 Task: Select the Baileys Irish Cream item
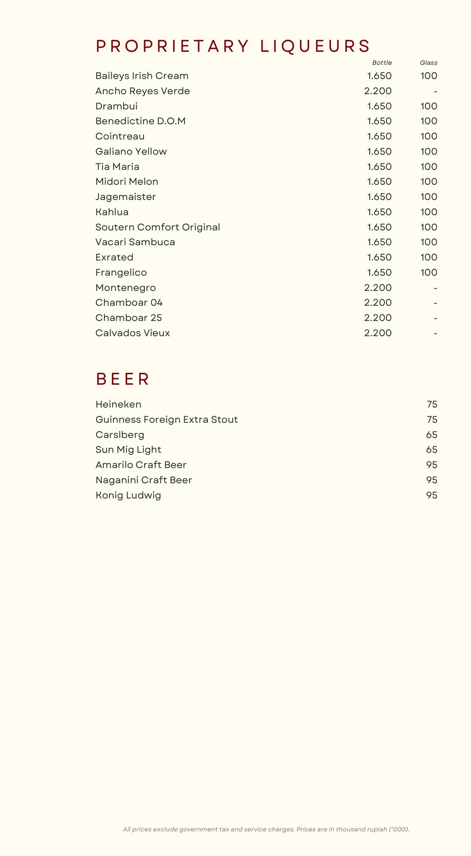(x=142, y=76)
